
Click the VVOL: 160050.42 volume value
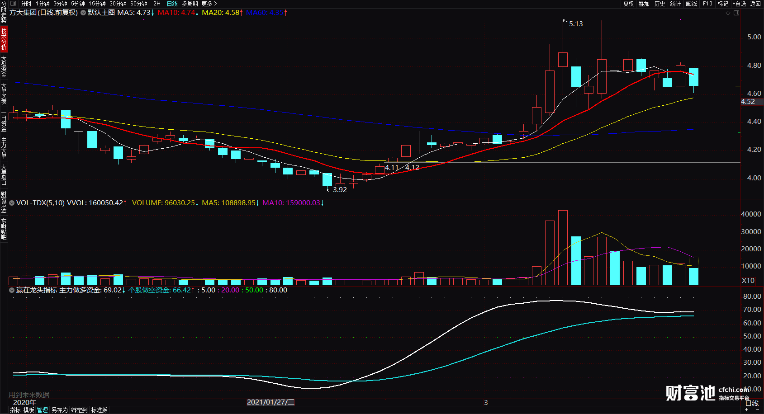point(97,203)
